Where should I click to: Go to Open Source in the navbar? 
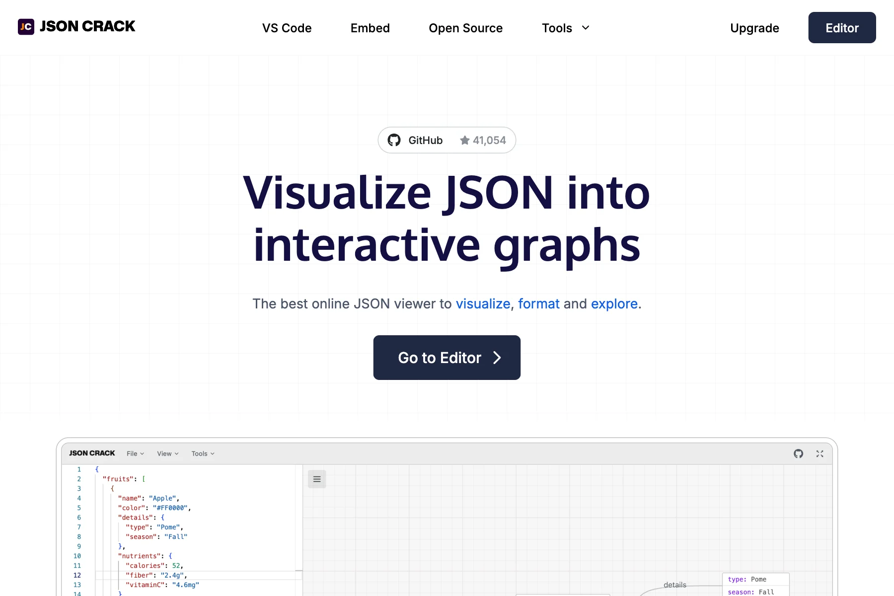coord(465,28)
